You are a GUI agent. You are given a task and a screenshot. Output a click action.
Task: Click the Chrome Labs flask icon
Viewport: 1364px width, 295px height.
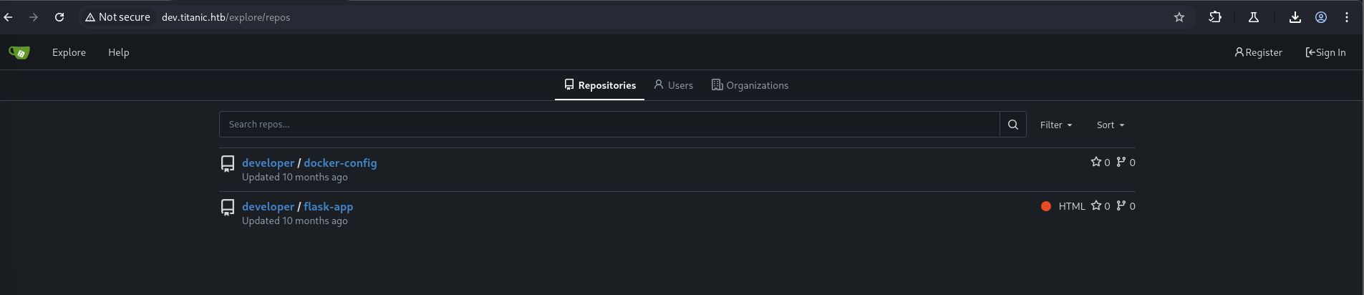(1254, 17)
